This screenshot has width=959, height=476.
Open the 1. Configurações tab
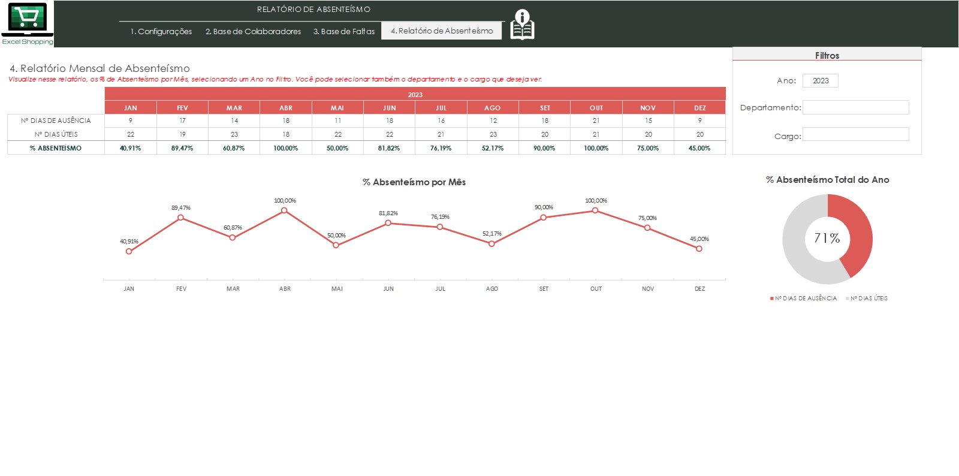coord(161,31)
